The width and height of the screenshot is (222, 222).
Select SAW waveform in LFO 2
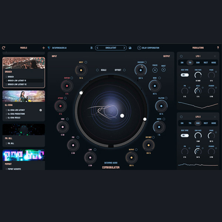tap(198, 123)
